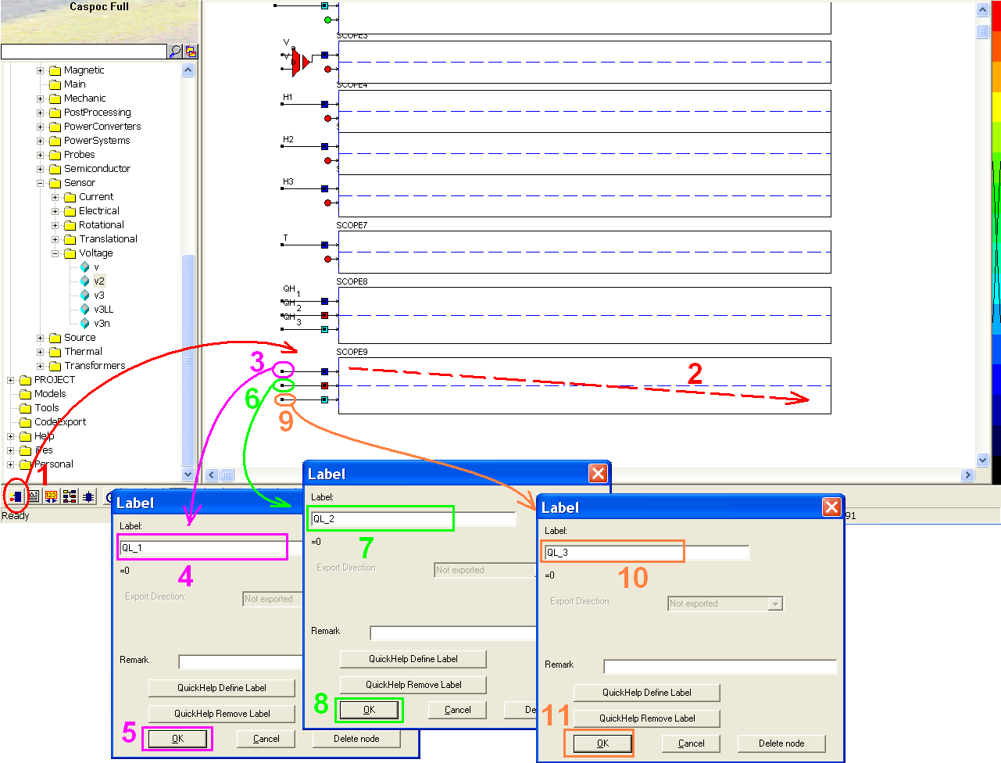Click the component search input box
This screenshot has width=1001, height=763.
(84, 51)
